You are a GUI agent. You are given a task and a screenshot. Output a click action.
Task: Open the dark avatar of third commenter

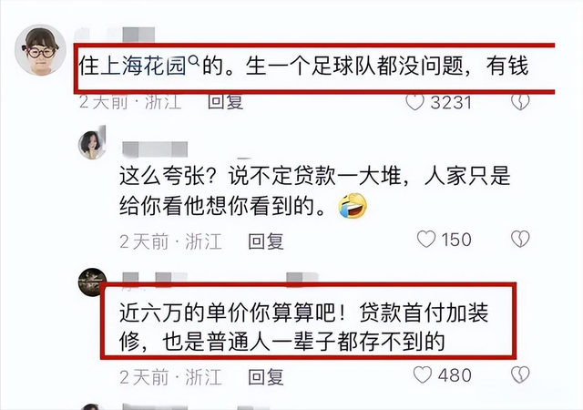click(x=92, y=282)
